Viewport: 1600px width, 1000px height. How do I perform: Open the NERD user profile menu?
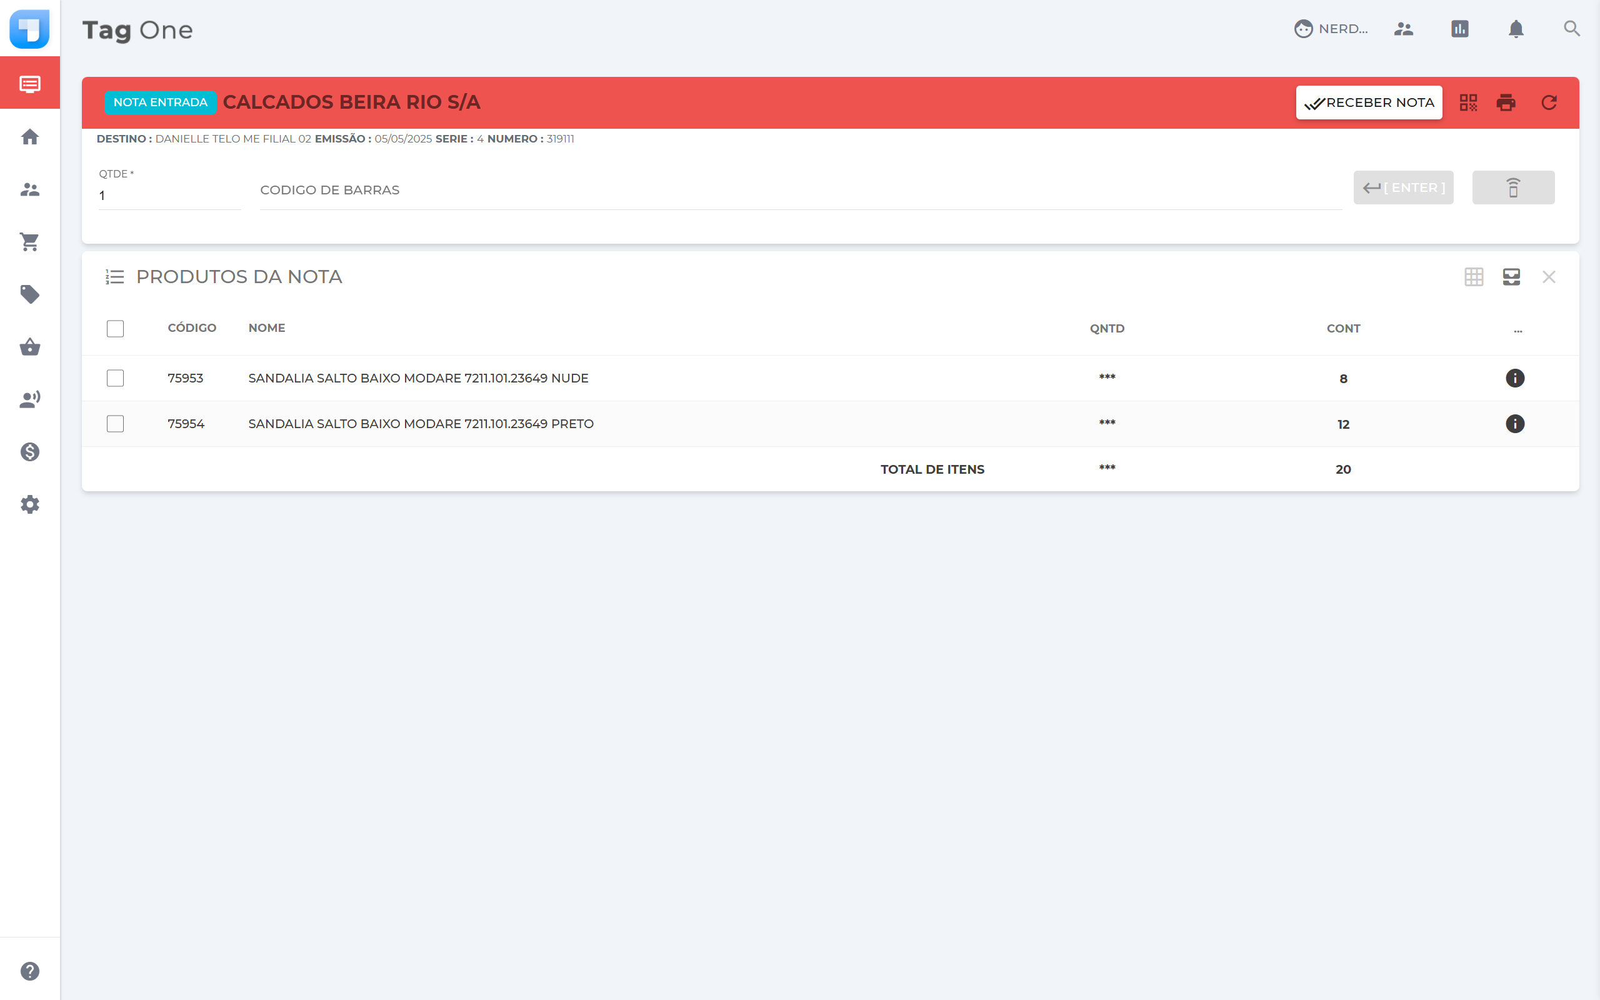point(1331,29)
